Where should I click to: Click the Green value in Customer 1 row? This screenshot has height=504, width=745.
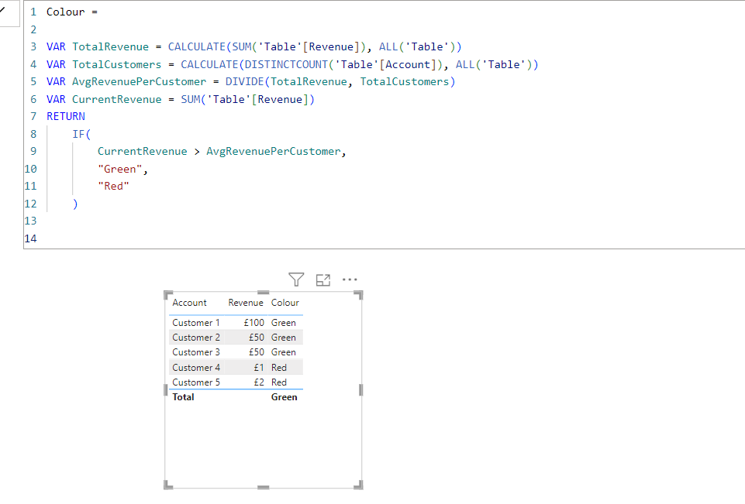click(284, 323)
